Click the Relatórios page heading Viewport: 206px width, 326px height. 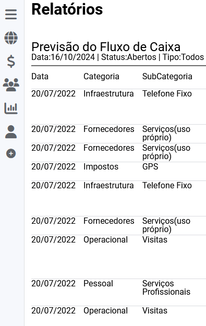click(67, 9)
